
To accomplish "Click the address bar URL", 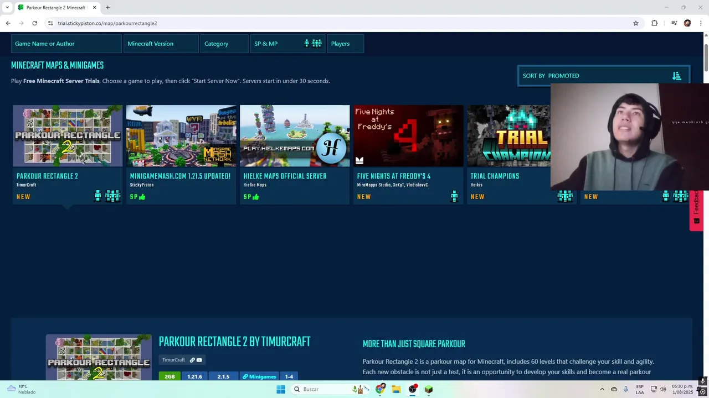I will pos(107,23).
